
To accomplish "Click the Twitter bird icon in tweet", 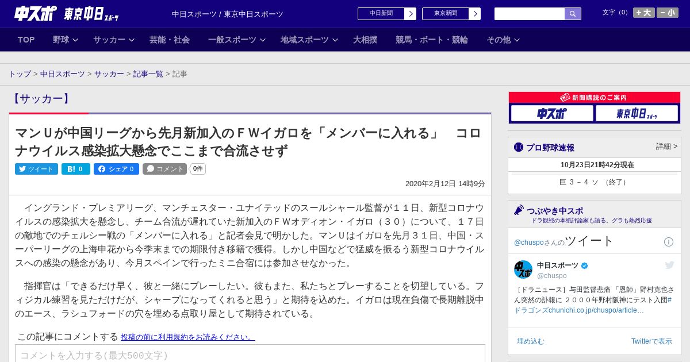I will pyautogui.click(x=669, y=265).
